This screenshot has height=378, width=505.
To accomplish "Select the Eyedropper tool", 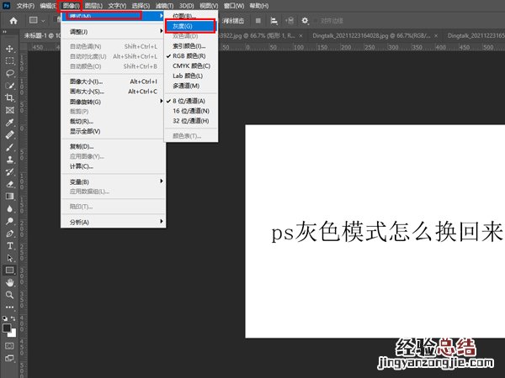I will 10,122.
